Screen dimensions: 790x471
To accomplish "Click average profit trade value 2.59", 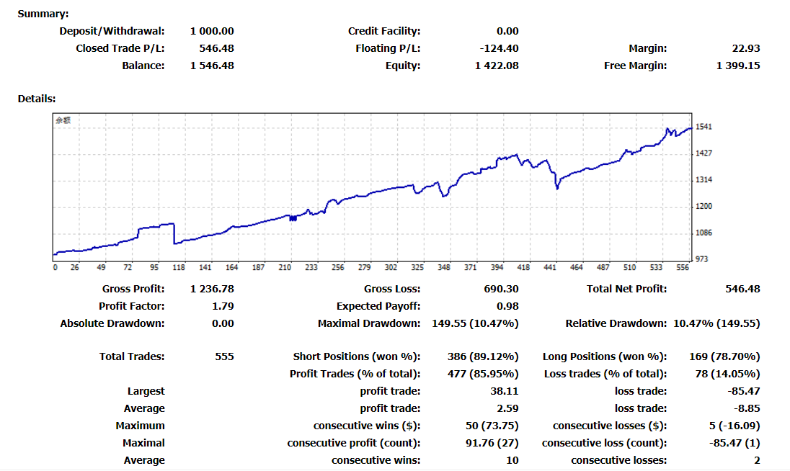I will tap(507, 408).
